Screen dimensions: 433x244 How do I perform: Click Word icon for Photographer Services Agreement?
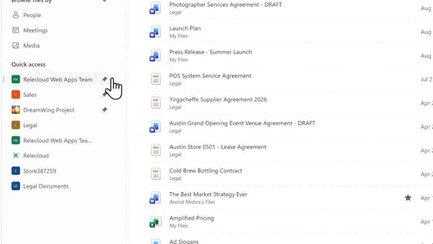[x=155, y=8]
